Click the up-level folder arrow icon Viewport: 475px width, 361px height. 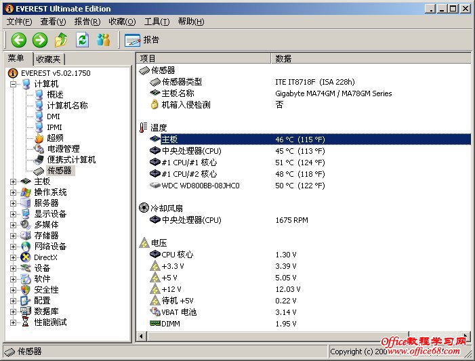(61, 40)
